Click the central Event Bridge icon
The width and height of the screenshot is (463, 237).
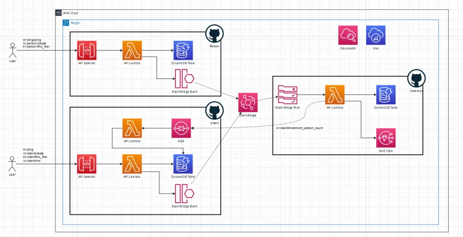coord(248,102)
